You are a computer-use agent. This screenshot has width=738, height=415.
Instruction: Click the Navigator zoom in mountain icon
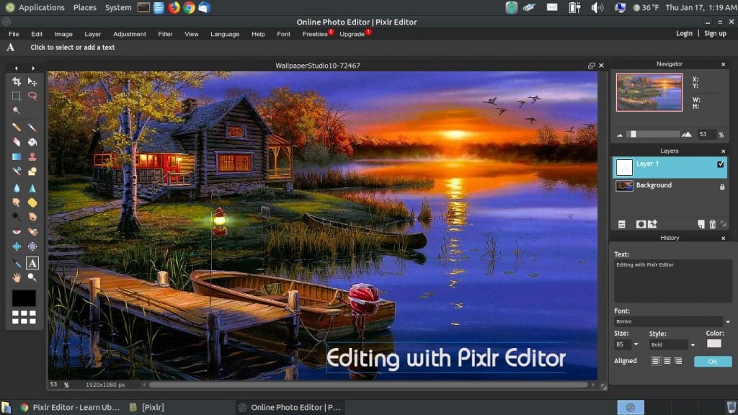(687, 134)
